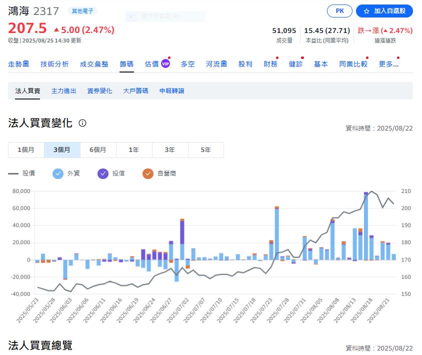Select the 1年 time range

pyautogui.click(x=134, y=150)
